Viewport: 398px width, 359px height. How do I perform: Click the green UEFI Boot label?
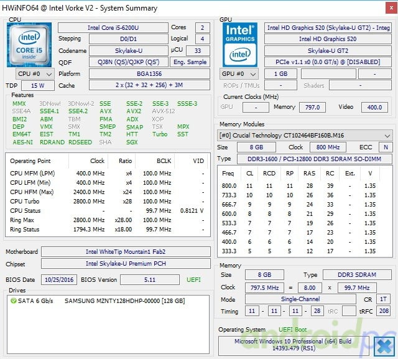(x=293, y=330)
